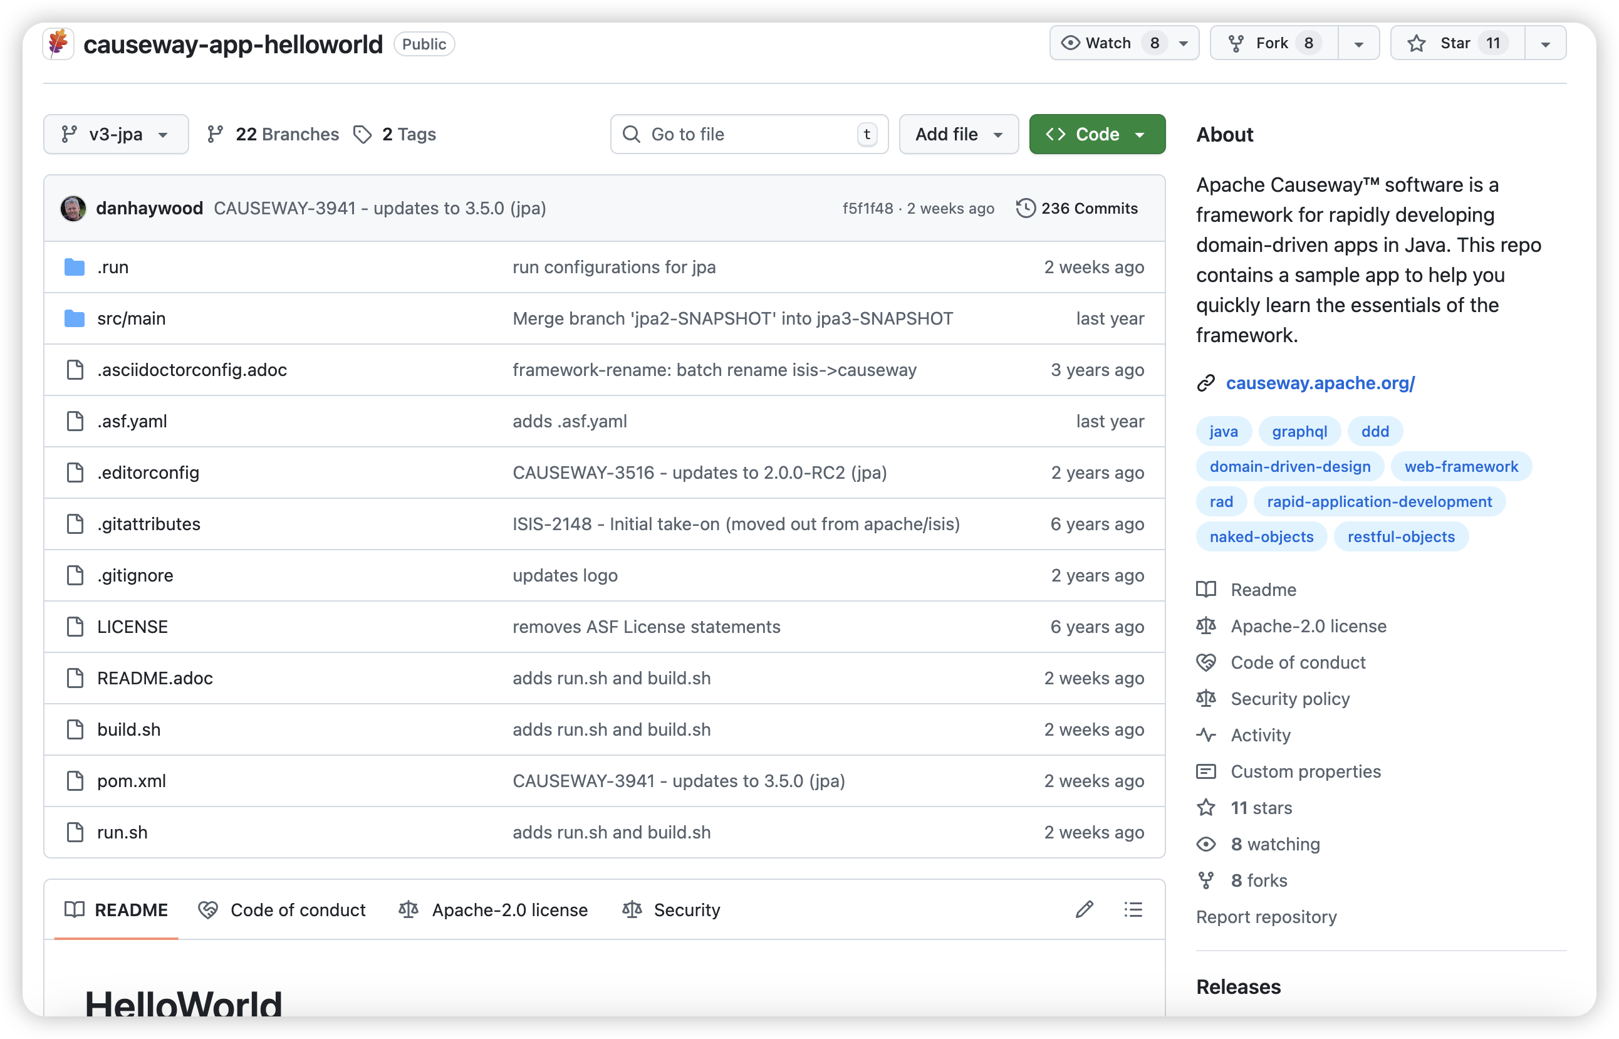Screen dimensions: 1619x1039
Task: Click the commit history clock icon
Action: [x=1026, y=208]
